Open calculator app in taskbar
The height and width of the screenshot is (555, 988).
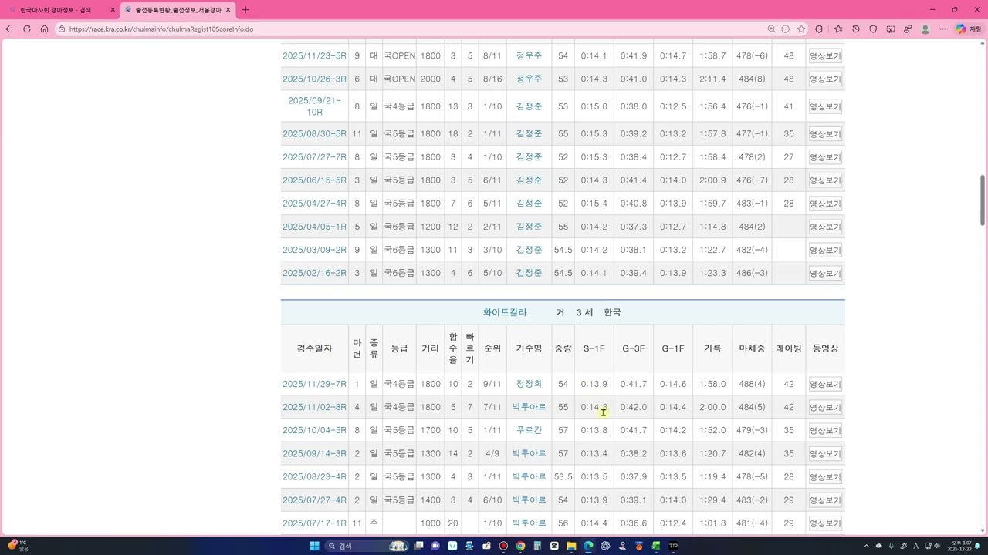(537, 546)
